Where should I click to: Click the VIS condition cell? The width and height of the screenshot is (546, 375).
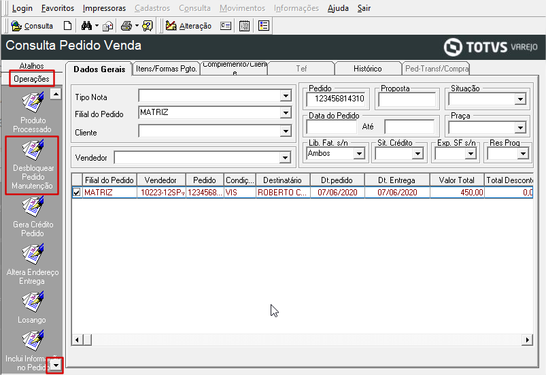(239, 193)
